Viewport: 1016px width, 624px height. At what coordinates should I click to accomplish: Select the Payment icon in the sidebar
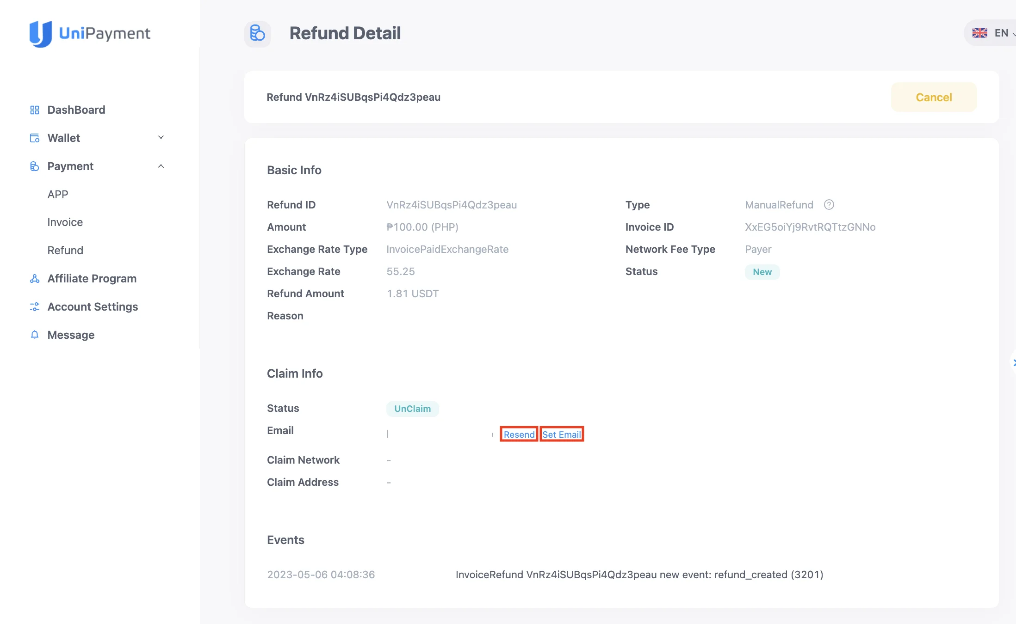pos(34,166)
